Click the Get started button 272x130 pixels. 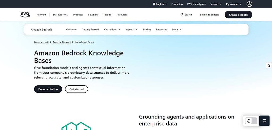pos(76,89)
